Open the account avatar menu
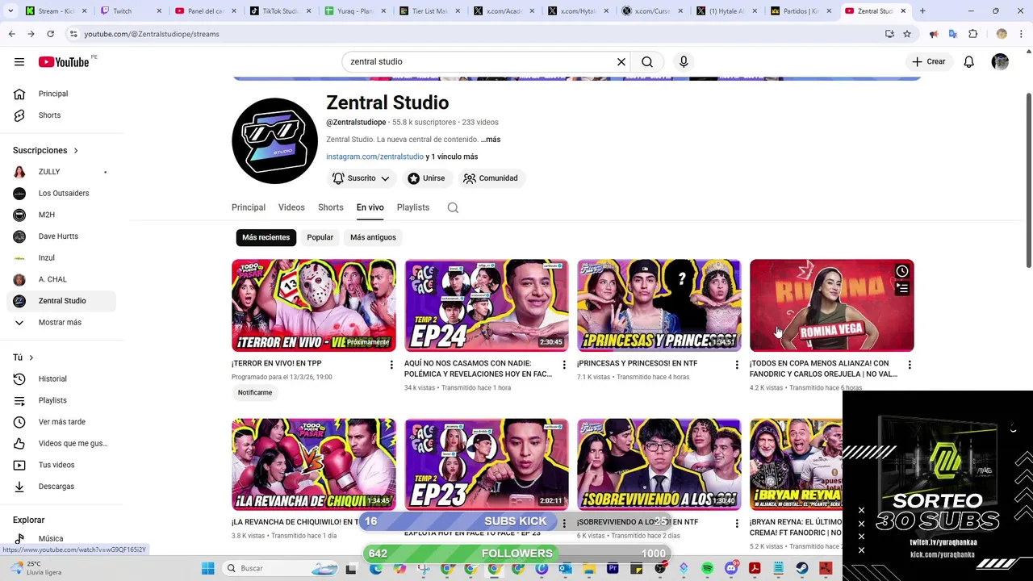Viewport: 1033px width, 581px height. (1000, 61)
